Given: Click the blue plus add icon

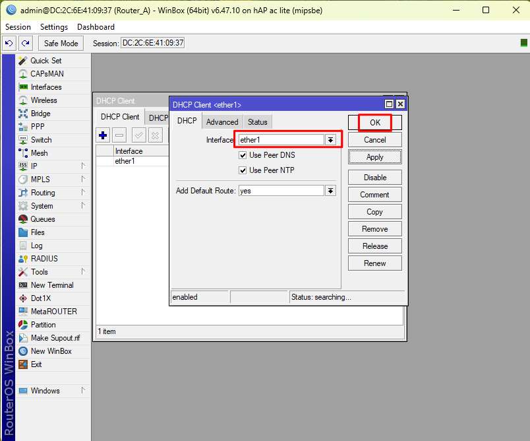Looking at the screenshot, I should point(103,135).
